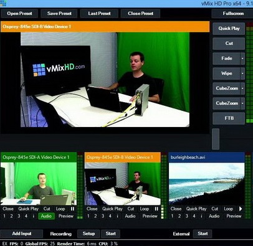The height and width of the screenshot is (246, 253).
Task: Toggle overlay 2 for Osprey SDI-B input
Action: click(95, 216)
